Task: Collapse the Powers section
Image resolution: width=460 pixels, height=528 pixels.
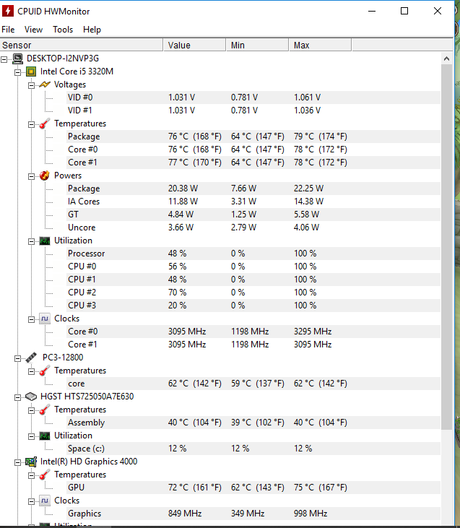Action: pyautogui.click(x=31, y=176)
